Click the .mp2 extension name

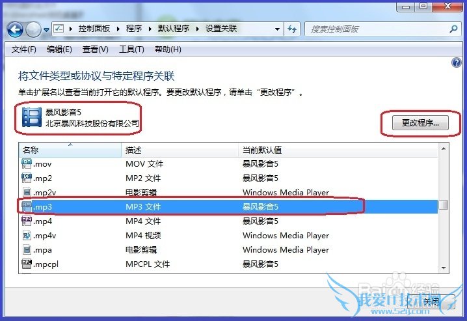42,178
